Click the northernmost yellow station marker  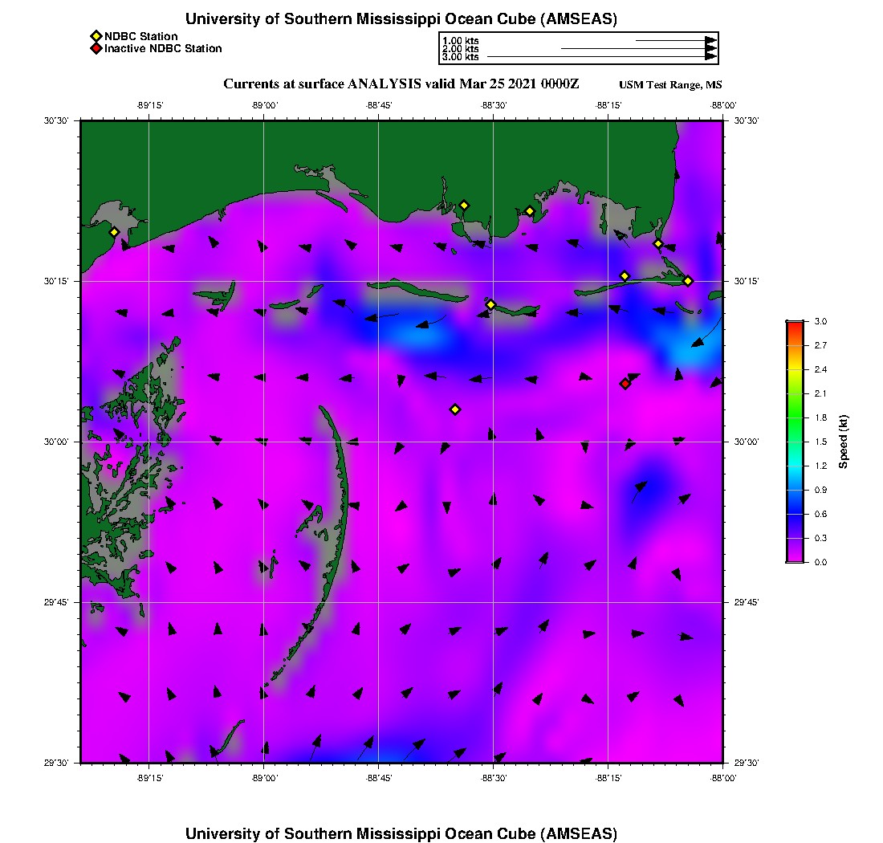click(464, 205)
